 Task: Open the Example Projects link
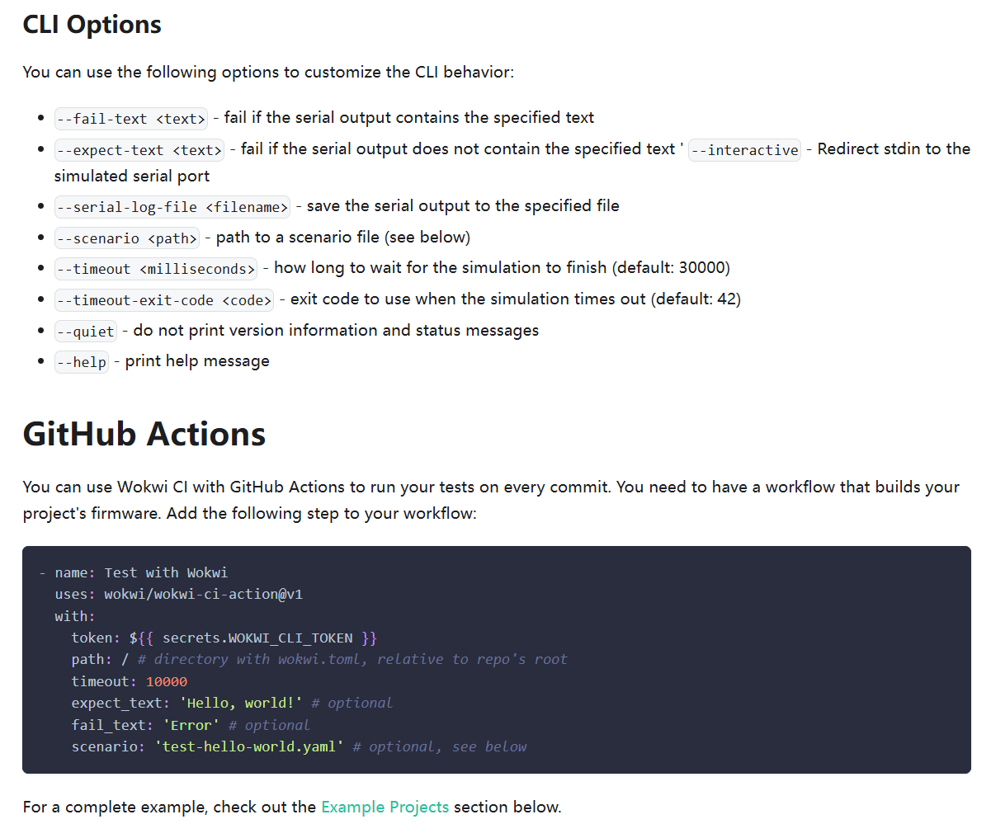tap(385, 807)
